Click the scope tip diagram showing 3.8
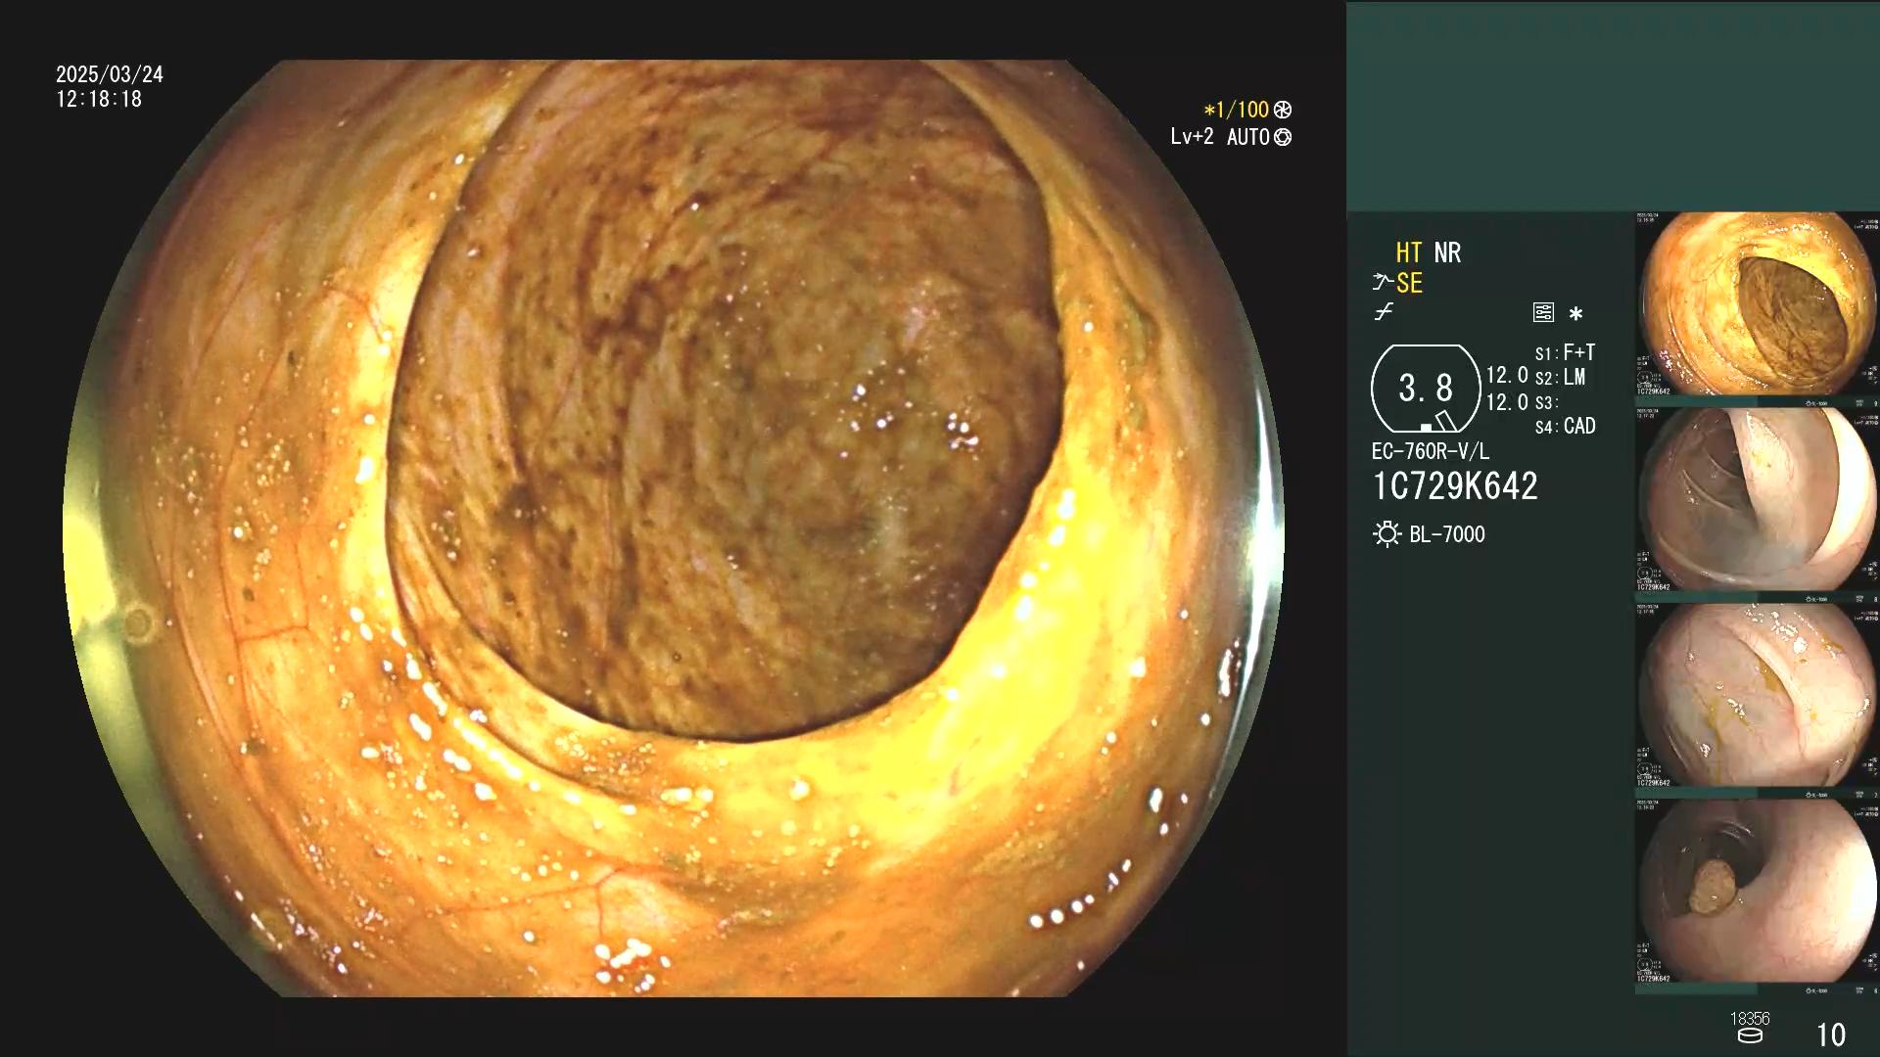 1426,389
